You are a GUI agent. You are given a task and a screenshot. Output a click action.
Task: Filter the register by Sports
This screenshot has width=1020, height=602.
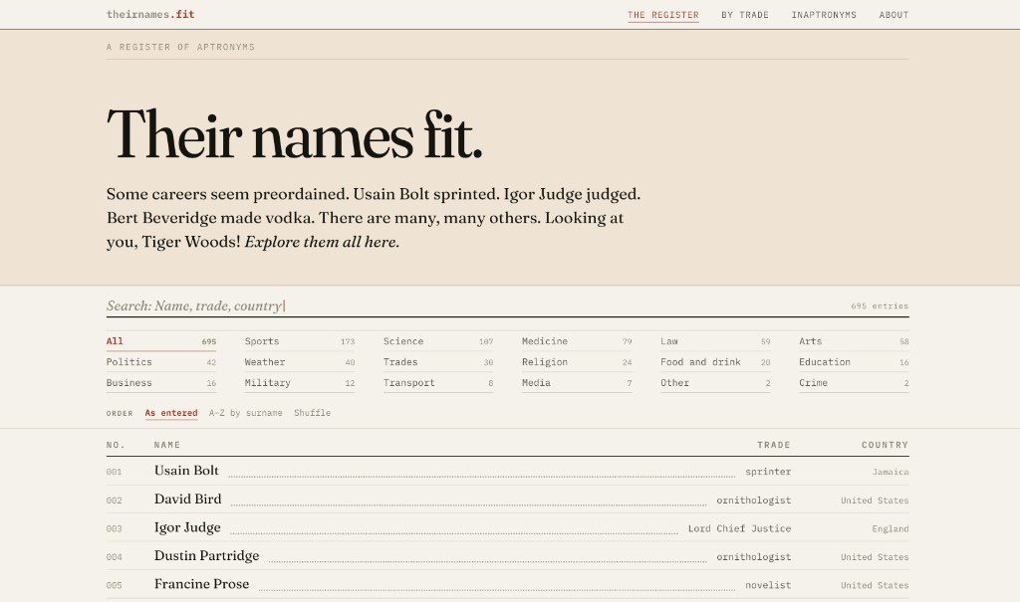pyautogui.click(x=299, y=341)
